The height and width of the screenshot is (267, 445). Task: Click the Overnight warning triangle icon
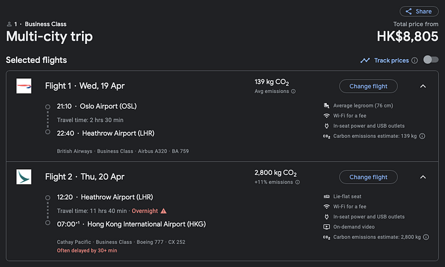click(163, 211)
